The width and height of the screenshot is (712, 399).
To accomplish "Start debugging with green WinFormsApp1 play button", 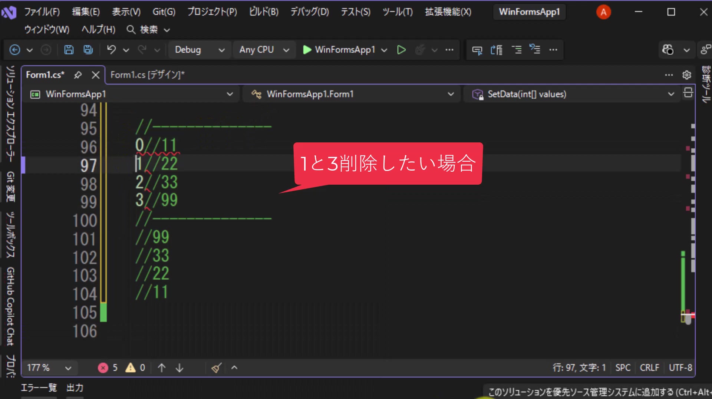I will tap(339, 50).
